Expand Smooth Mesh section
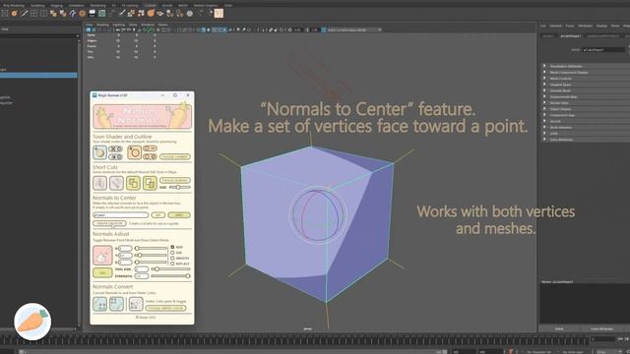 (x=586, y=90)
